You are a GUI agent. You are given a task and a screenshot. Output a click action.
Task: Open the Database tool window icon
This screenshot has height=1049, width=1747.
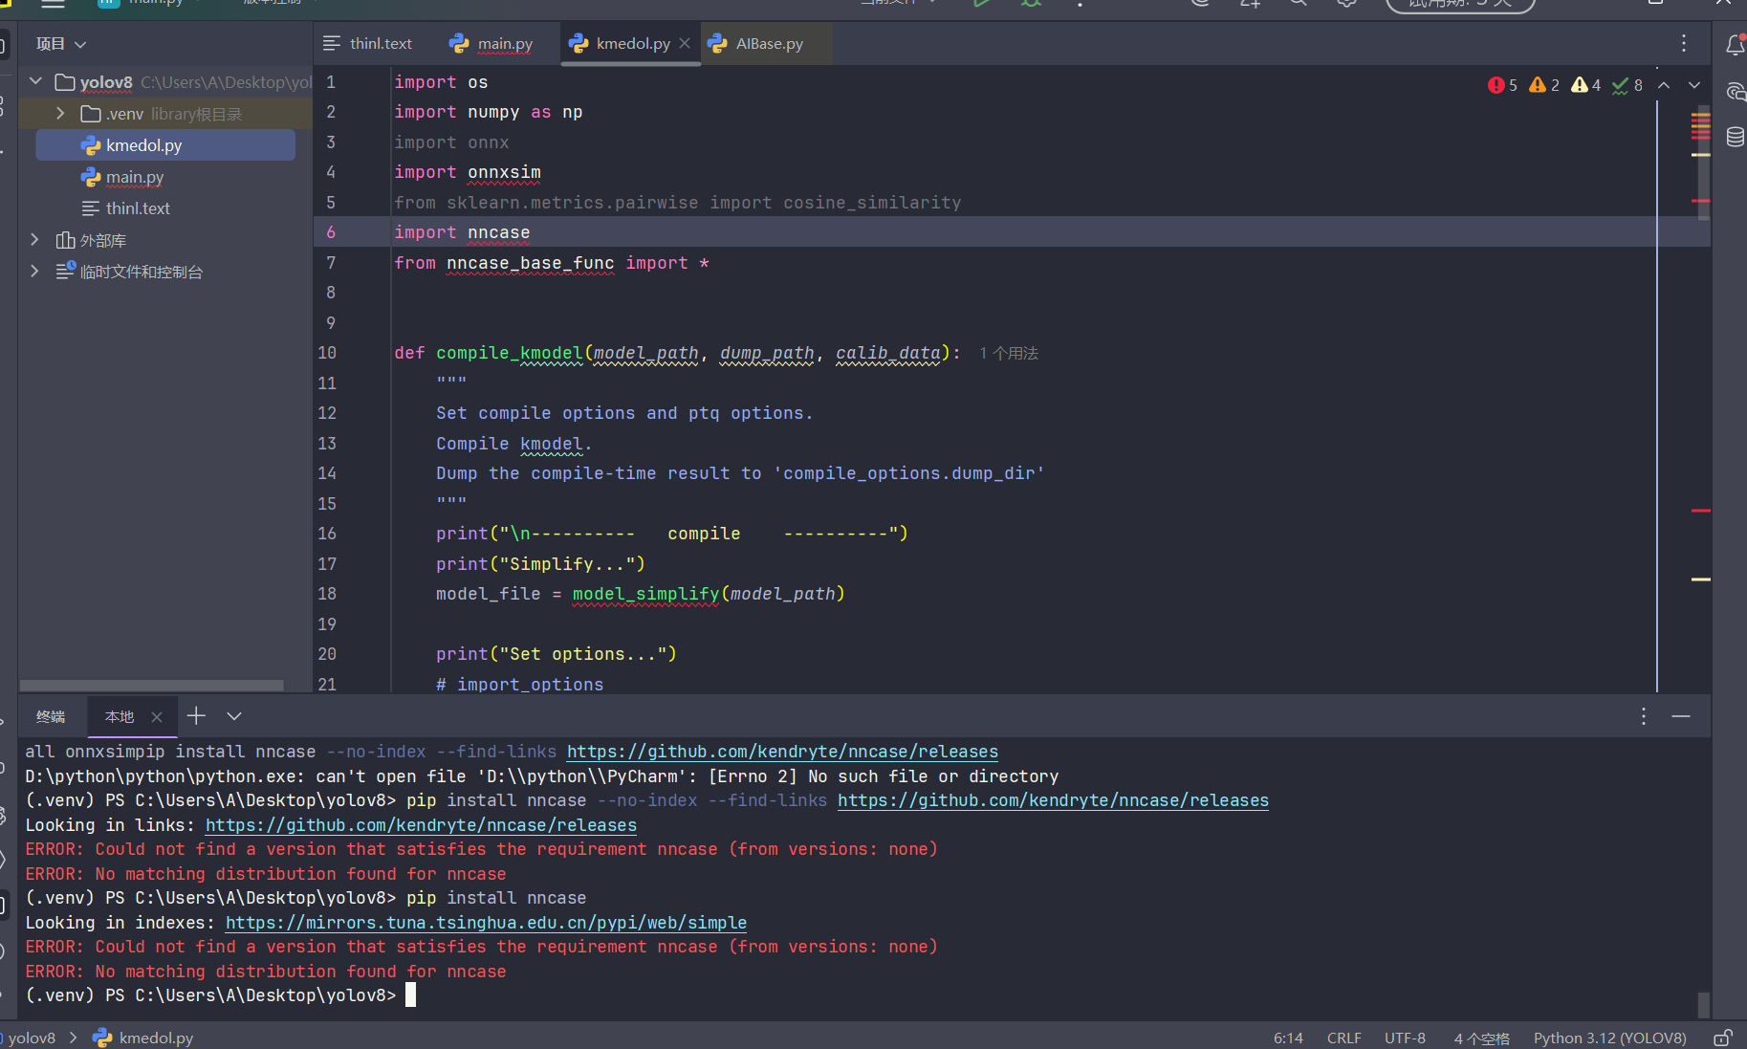click(1735, 137)
